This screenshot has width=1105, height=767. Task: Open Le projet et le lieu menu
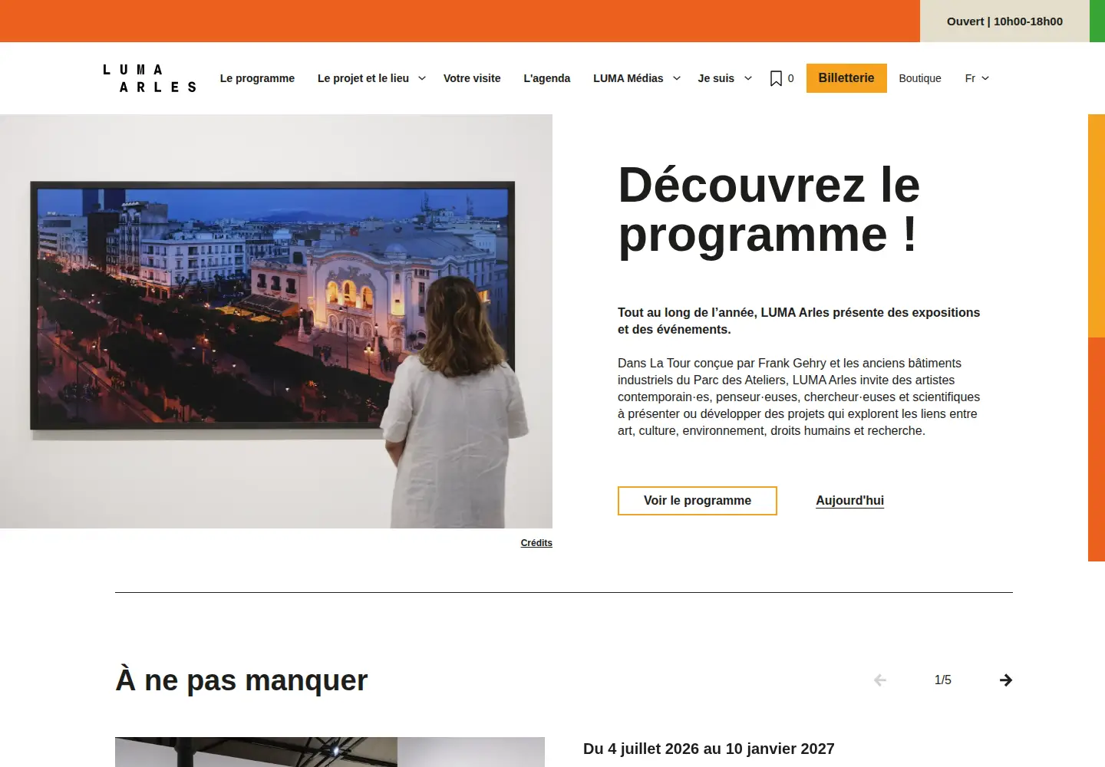tap(363, 78)
